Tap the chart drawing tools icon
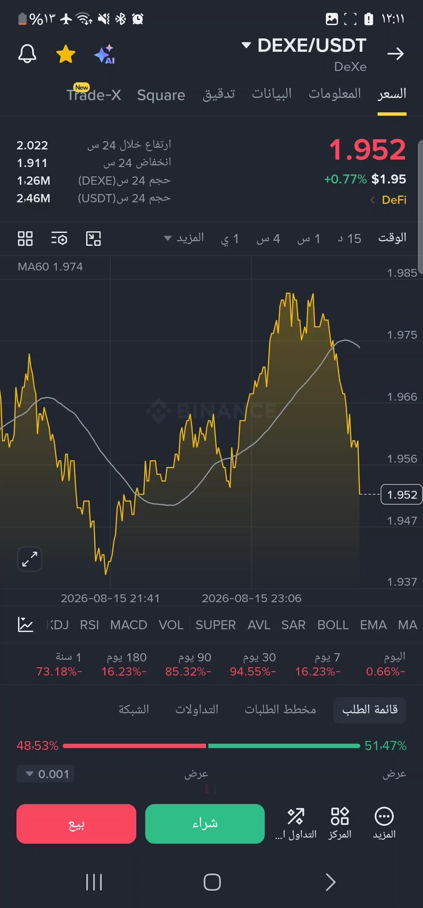This screenshot has width=423, height=908. [93, 238]
